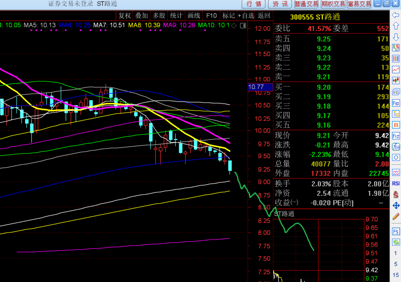The height and width of the screenshot is (282, 401).
Task: Click the down arrow icon in right sidebar
Action: (396, 37)
